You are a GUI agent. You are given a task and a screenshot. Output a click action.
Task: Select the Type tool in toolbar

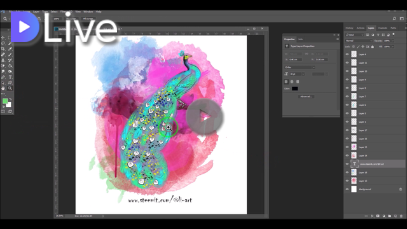(10, 77)
